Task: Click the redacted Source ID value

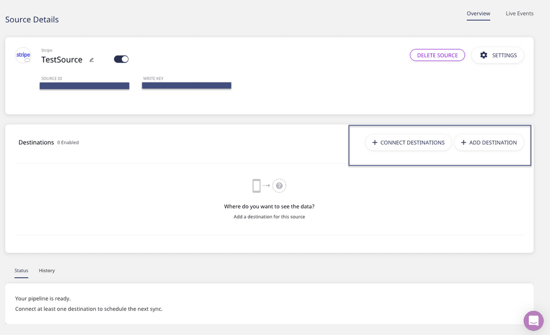Action: pos(84,86)
